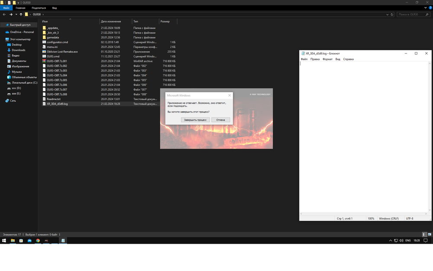
Task: Click the Explorer Back navigation arrow
Action: click(x=4, y=14)
